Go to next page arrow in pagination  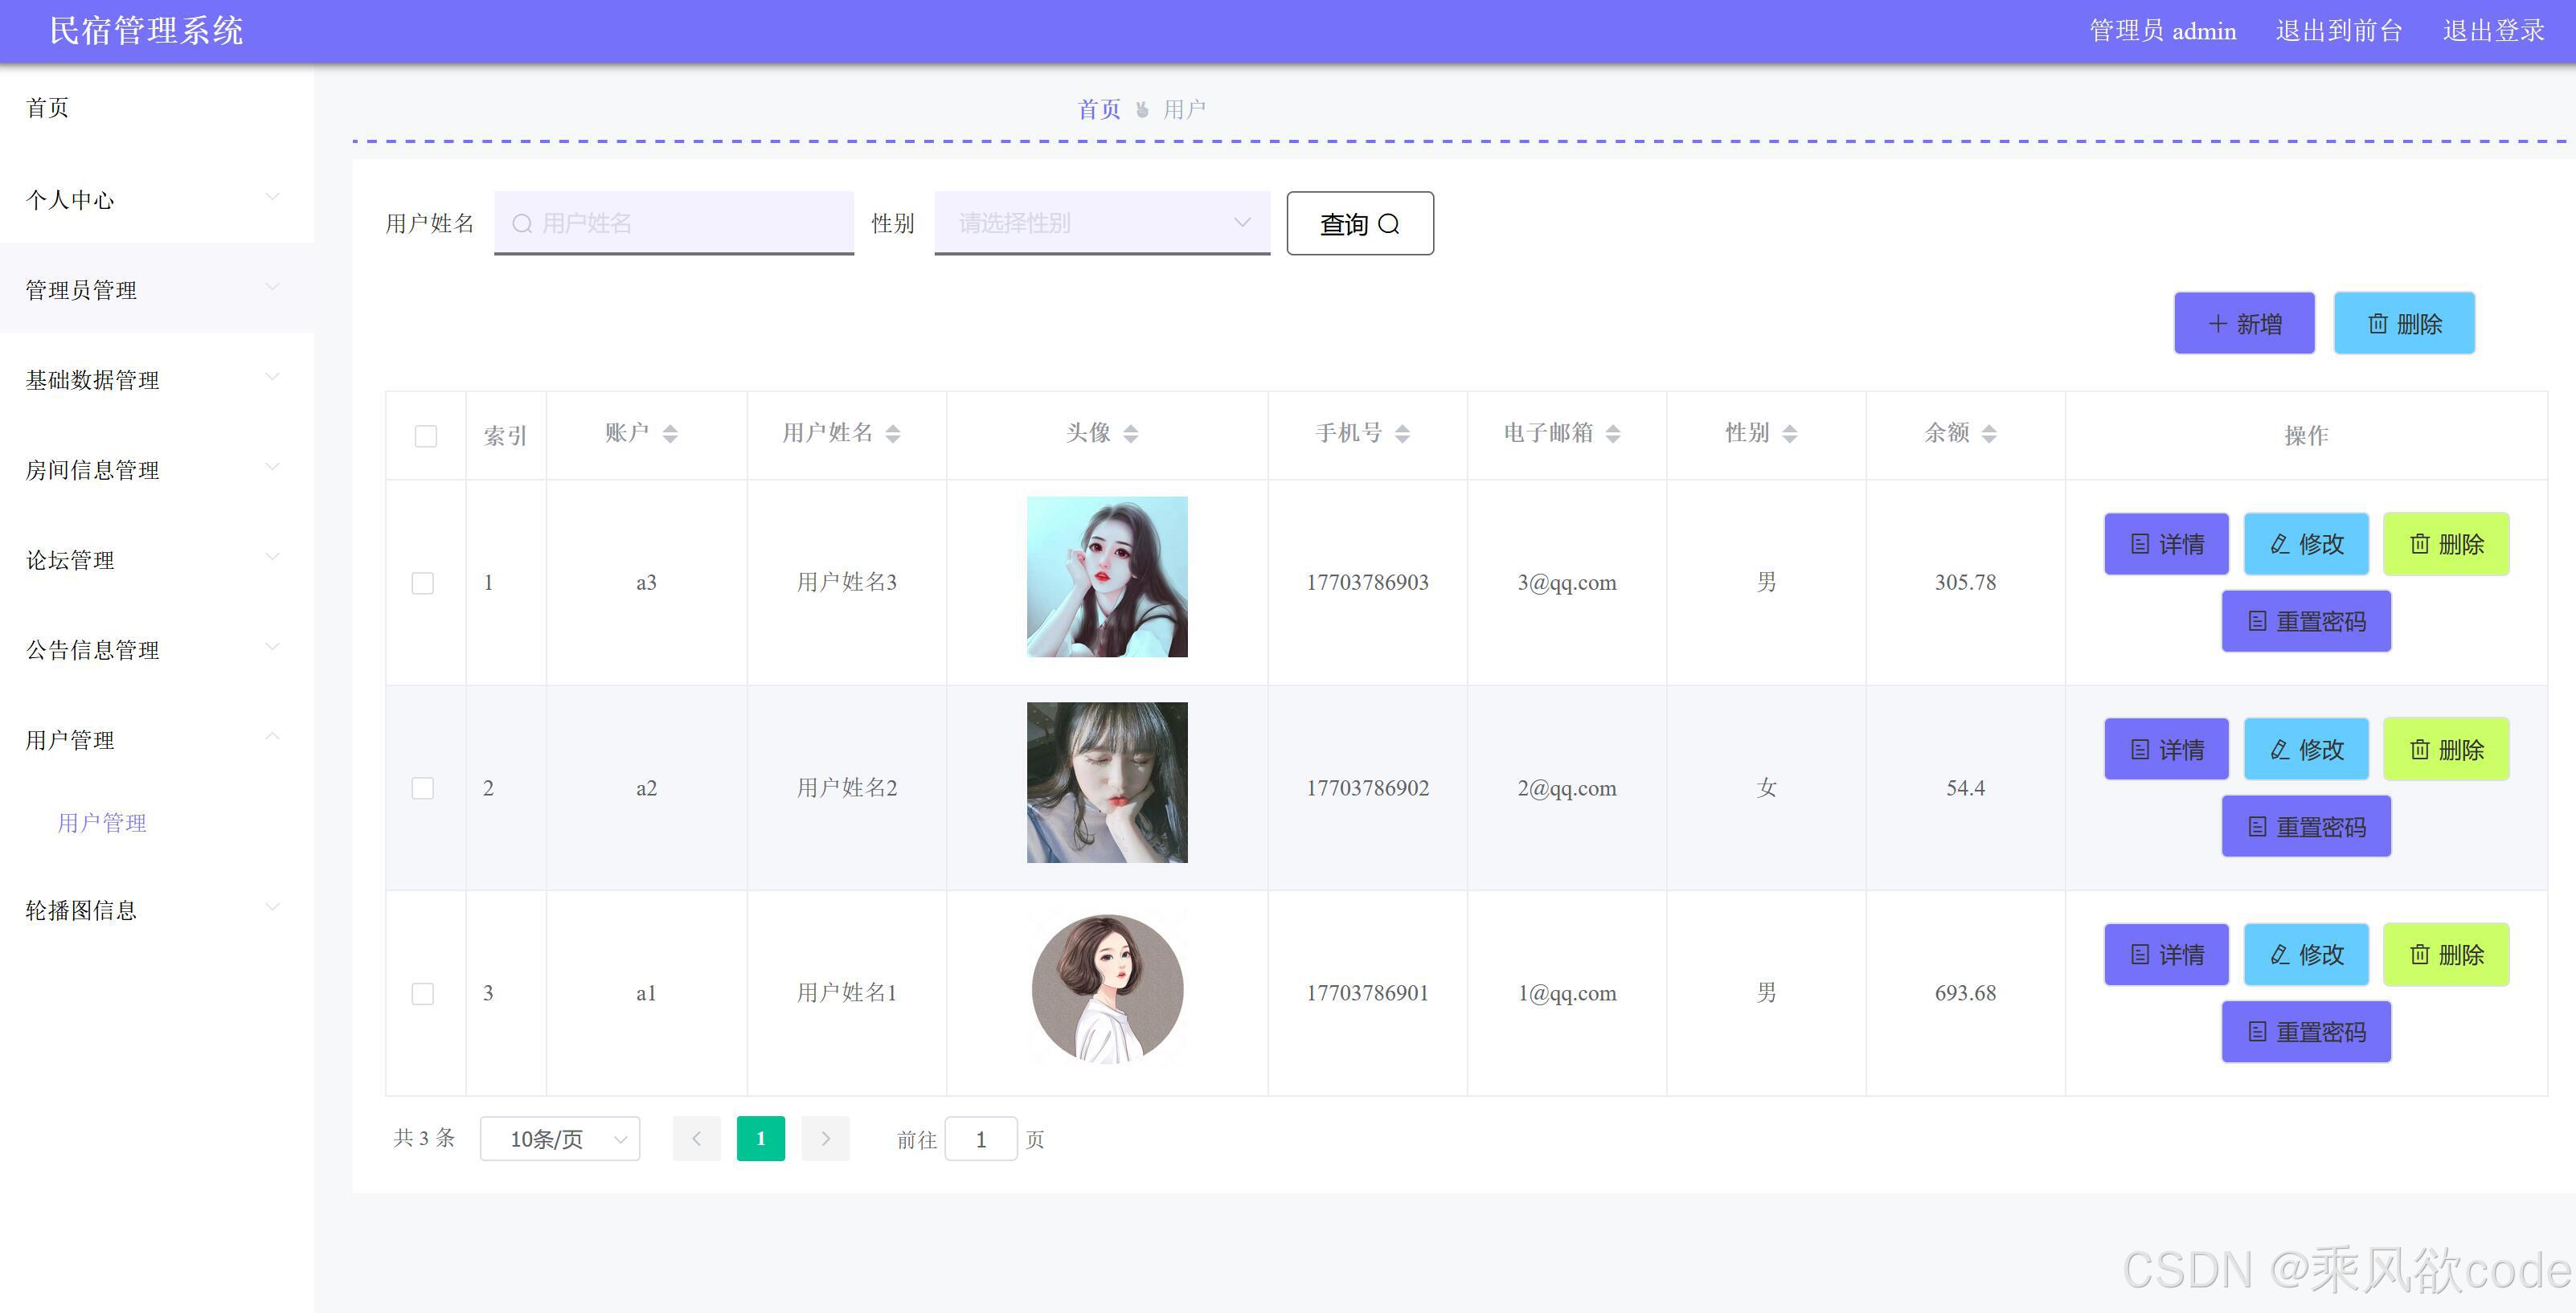825,1138
